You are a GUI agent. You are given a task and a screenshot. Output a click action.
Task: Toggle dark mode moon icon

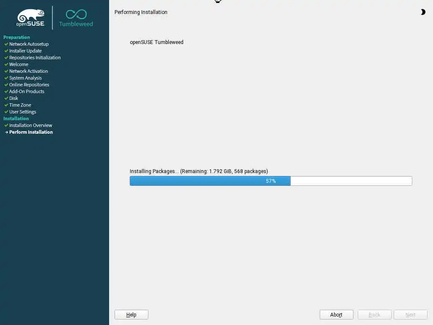pyautogui.click(x=423, y=12)
